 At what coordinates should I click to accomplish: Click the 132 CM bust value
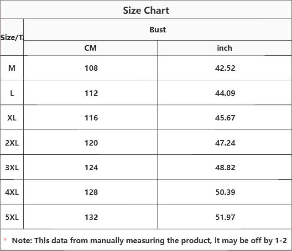91,217
